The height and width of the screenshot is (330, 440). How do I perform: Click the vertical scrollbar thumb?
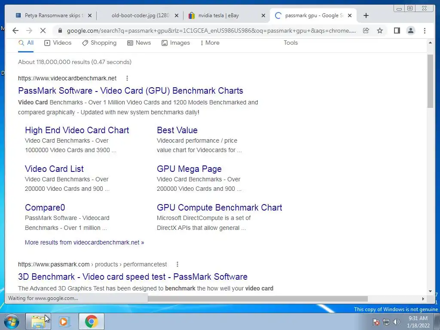coord(430,81)
